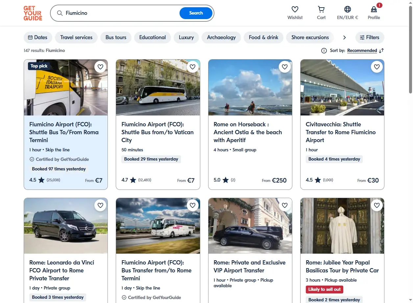The width and height of the screenshot is (413, 303).
Task: Open the GetYourGuide home logo
Action: [33, 13]
